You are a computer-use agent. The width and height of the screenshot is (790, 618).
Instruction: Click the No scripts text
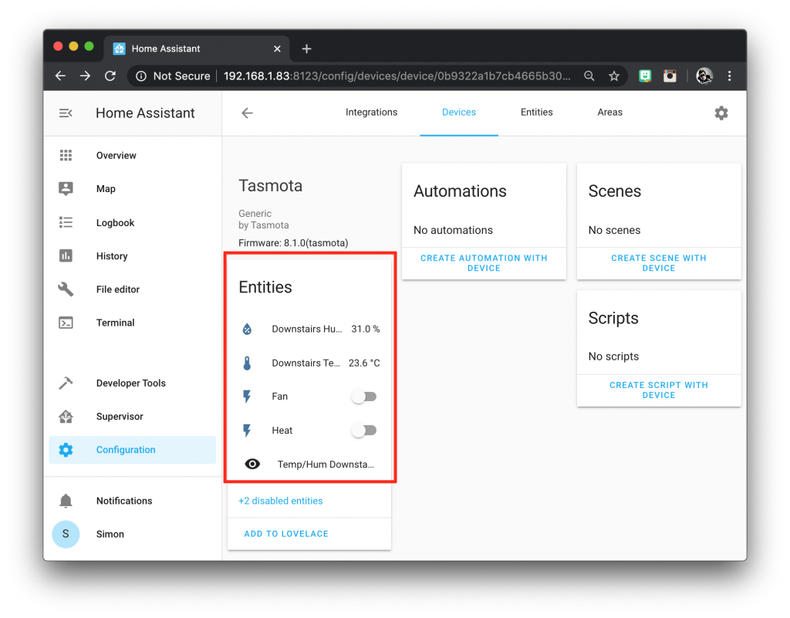[613, 356]
